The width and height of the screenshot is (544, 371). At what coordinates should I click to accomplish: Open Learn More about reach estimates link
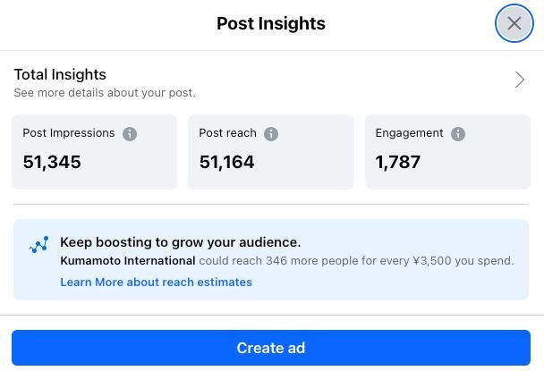coord(156,282)
